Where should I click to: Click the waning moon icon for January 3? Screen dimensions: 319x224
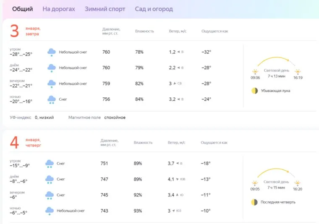click(254, 91)
